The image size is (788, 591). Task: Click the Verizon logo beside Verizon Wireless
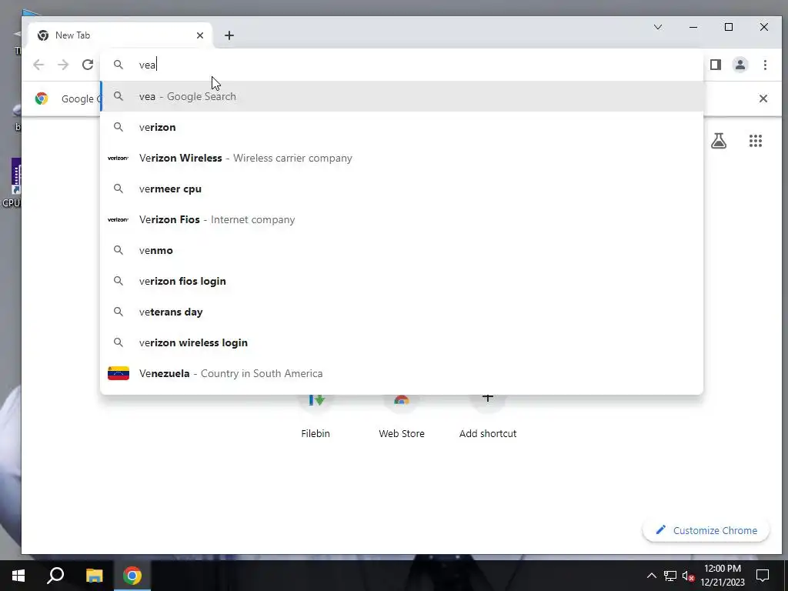[x=118, y=159]
